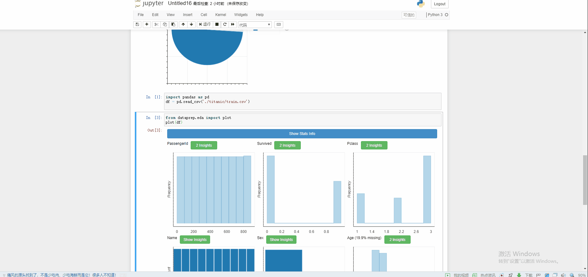Move the selected cell down
Viewport: 588px width, 277px height.
click(192, 25)
